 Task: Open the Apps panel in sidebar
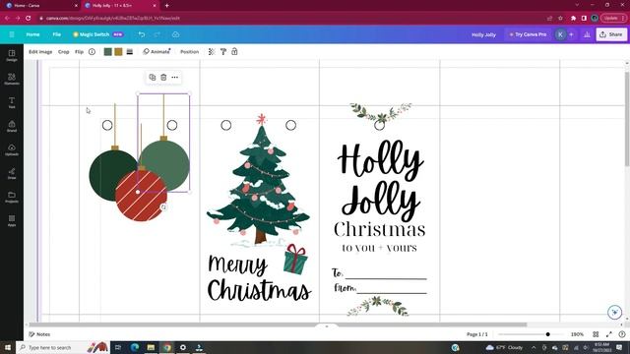pyautogui.click(x=12, y=220)
